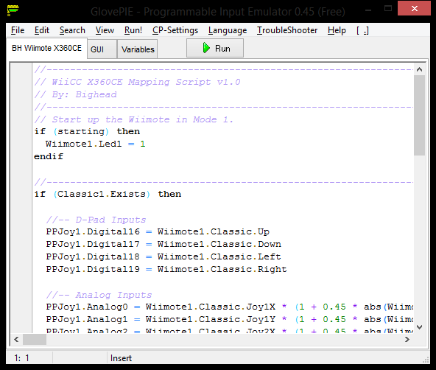This screenshot has height=370, width=436.
Task: Click the 'By: Bighead' comment line
Action: click(75, 94)
